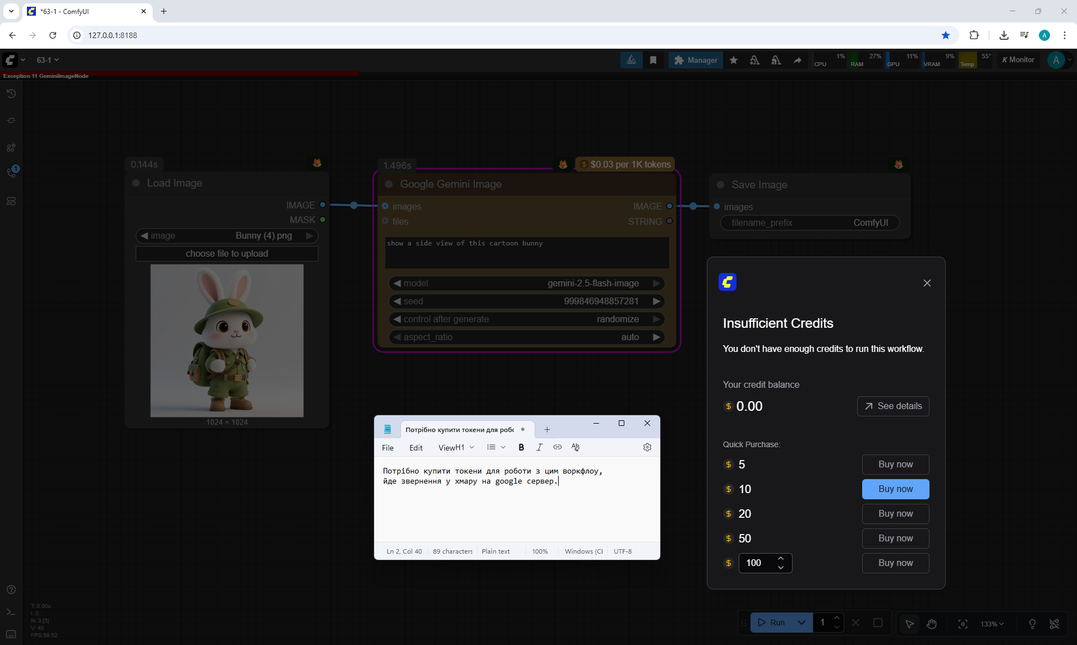This screenshot has width=1077, height=645.
Task: Expand the Run button dropdown arrow
Action: tap(802, 622)
